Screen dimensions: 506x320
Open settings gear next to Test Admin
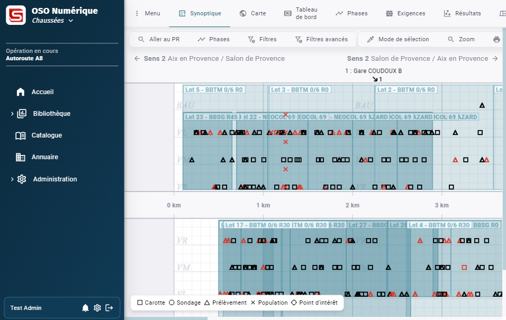(97, 308)
